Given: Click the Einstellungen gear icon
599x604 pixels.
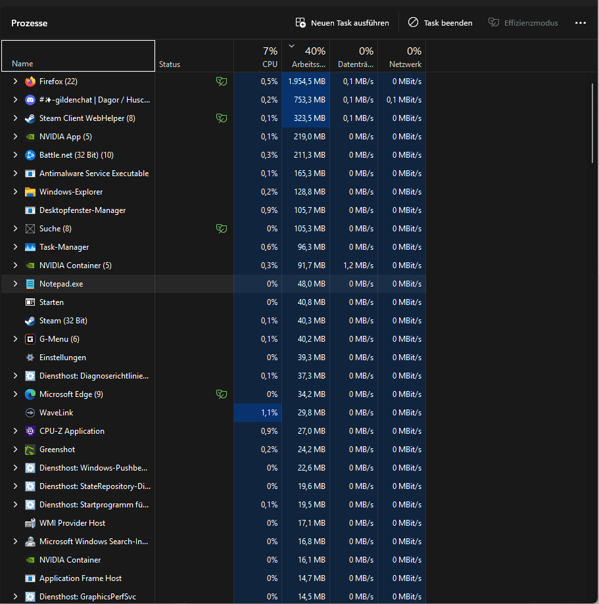Looking at the screenshot, I should point(30,358).
